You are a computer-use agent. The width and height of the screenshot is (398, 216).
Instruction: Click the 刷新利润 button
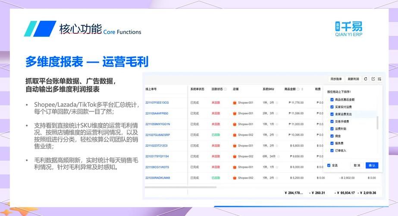point(353,79)
